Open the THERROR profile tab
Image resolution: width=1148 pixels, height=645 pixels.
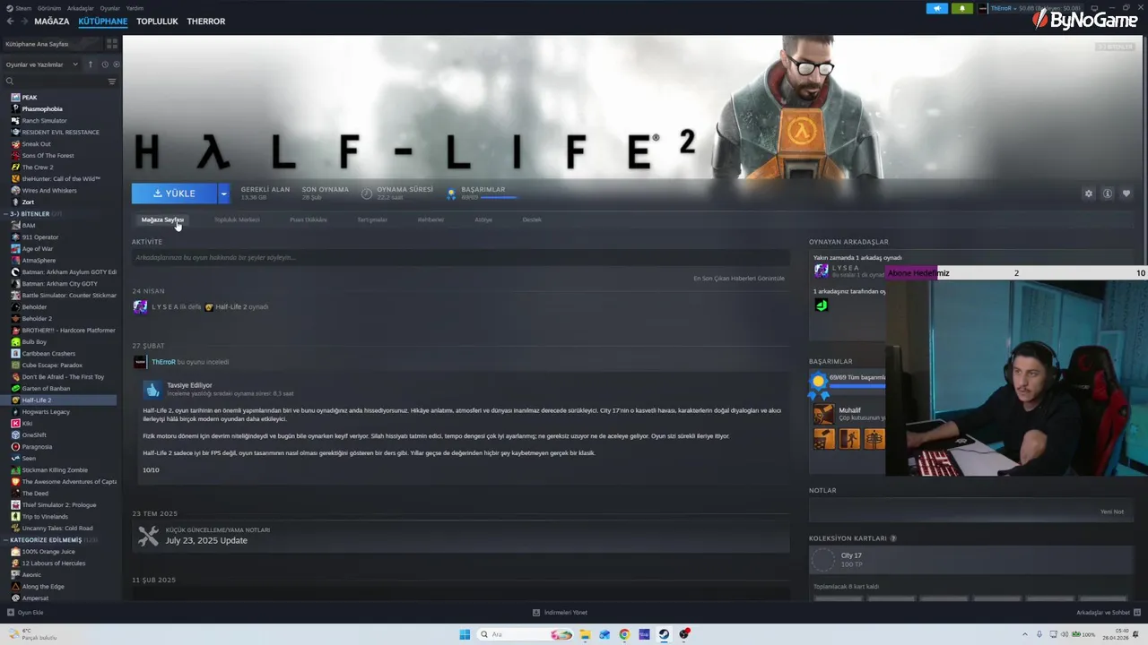click(206, 21)
